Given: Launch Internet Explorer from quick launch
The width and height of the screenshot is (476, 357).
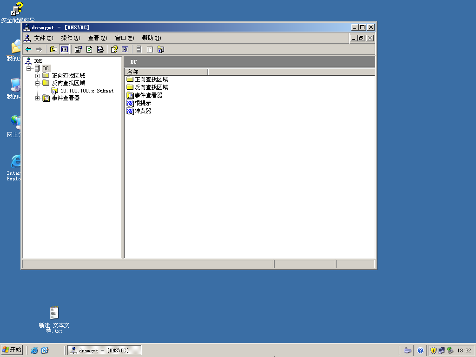Looking at the screenshot, I should (34, 350).
